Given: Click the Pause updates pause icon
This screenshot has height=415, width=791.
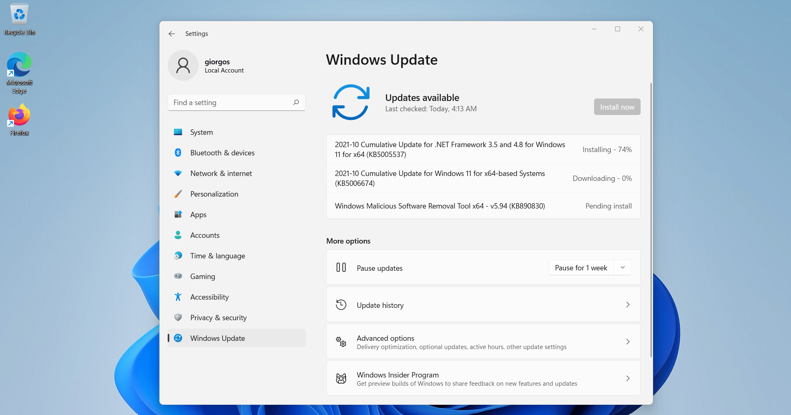Looking at the screenshot, I should [341, 267].
